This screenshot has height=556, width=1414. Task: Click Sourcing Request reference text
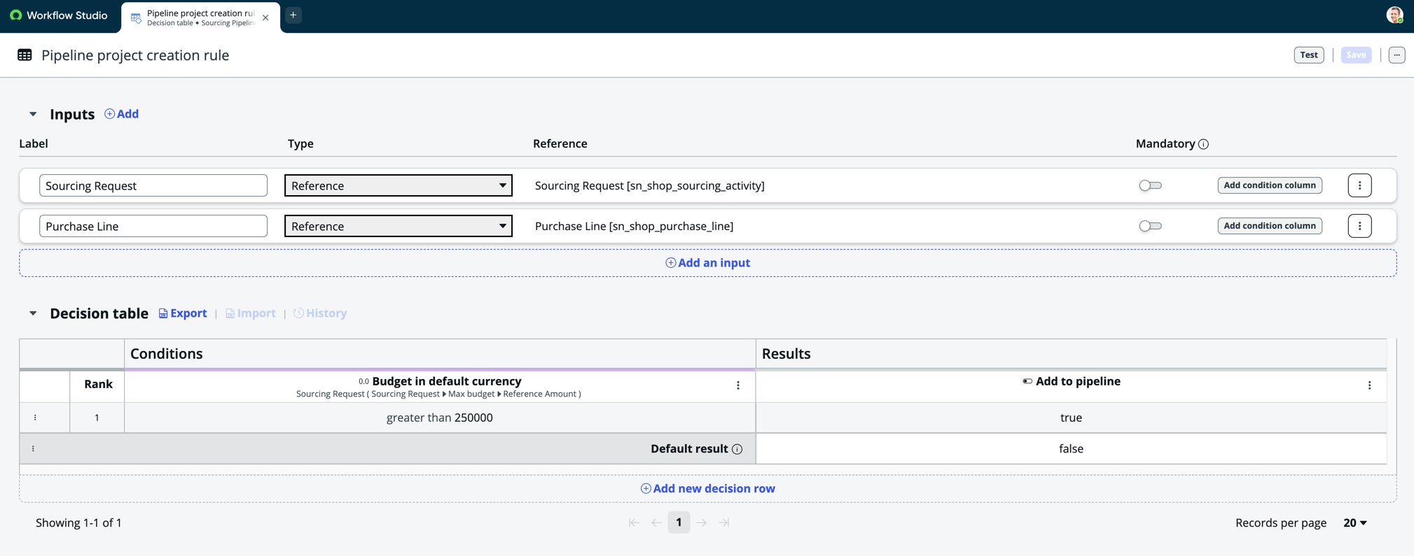(x=649, y=185)
